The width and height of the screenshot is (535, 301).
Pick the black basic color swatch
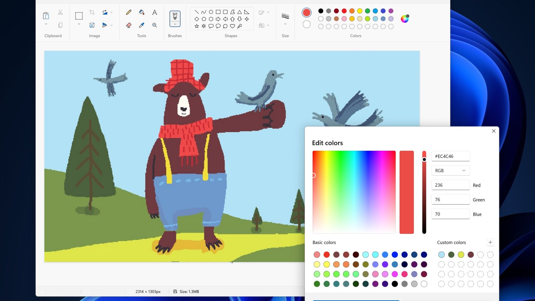pos(394,284)
